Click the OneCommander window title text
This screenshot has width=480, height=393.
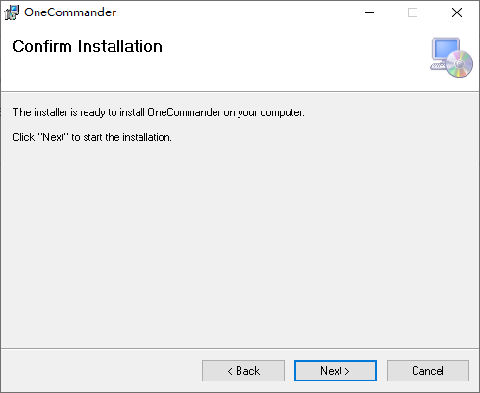coord(70,12)
